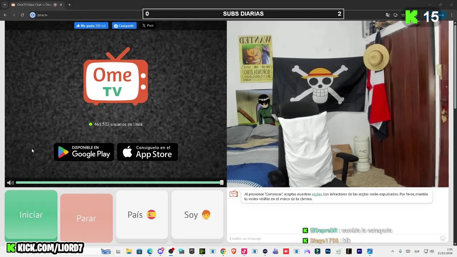457x257 pixels.
Task: Click the X Post button
Action: point(147,26)
